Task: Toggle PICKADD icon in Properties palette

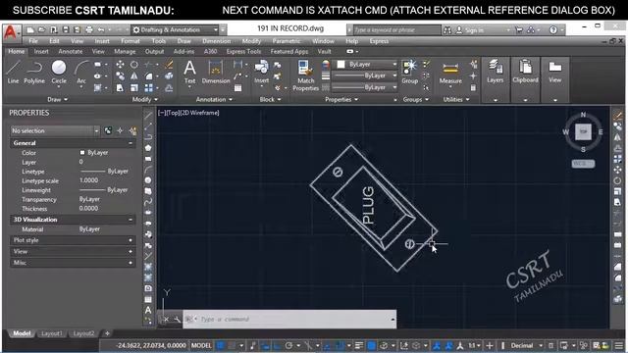Action: 108,130
